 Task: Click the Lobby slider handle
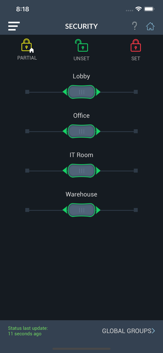click(81, 92)
